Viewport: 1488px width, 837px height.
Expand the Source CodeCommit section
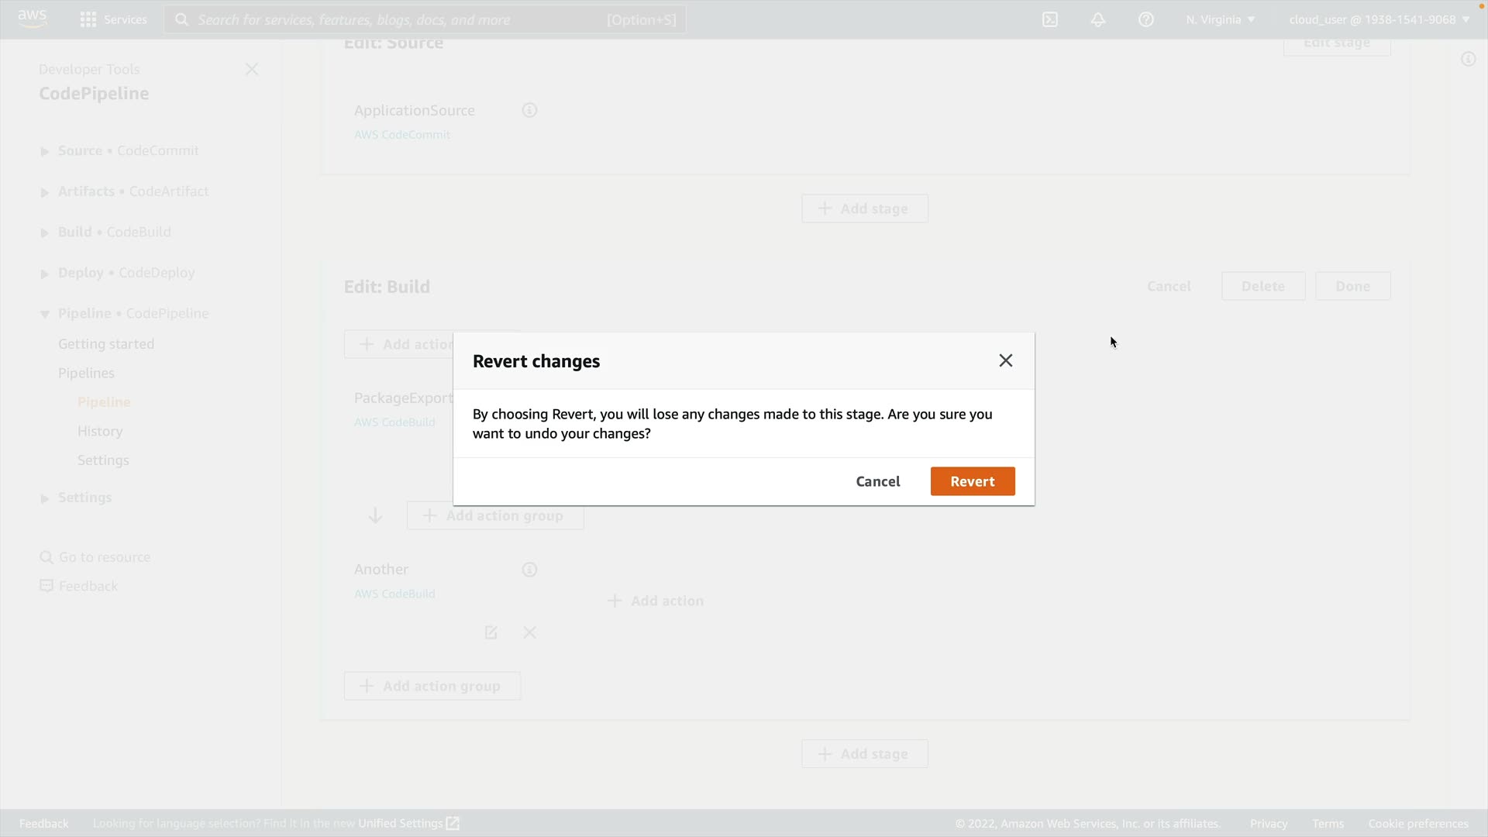[45, 151]
